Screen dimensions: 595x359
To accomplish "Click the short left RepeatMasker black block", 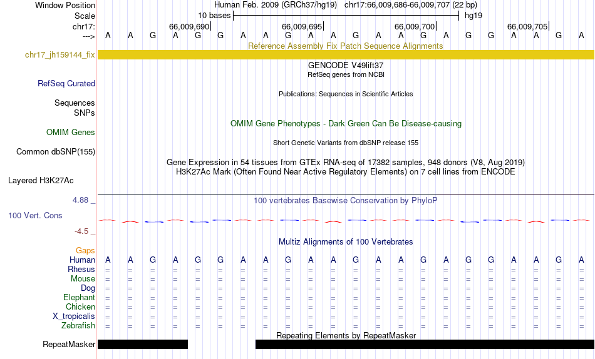I will (143, 344).
